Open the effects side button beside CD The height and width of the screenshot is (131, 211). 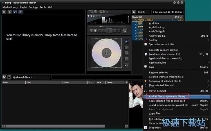[127, 59]
